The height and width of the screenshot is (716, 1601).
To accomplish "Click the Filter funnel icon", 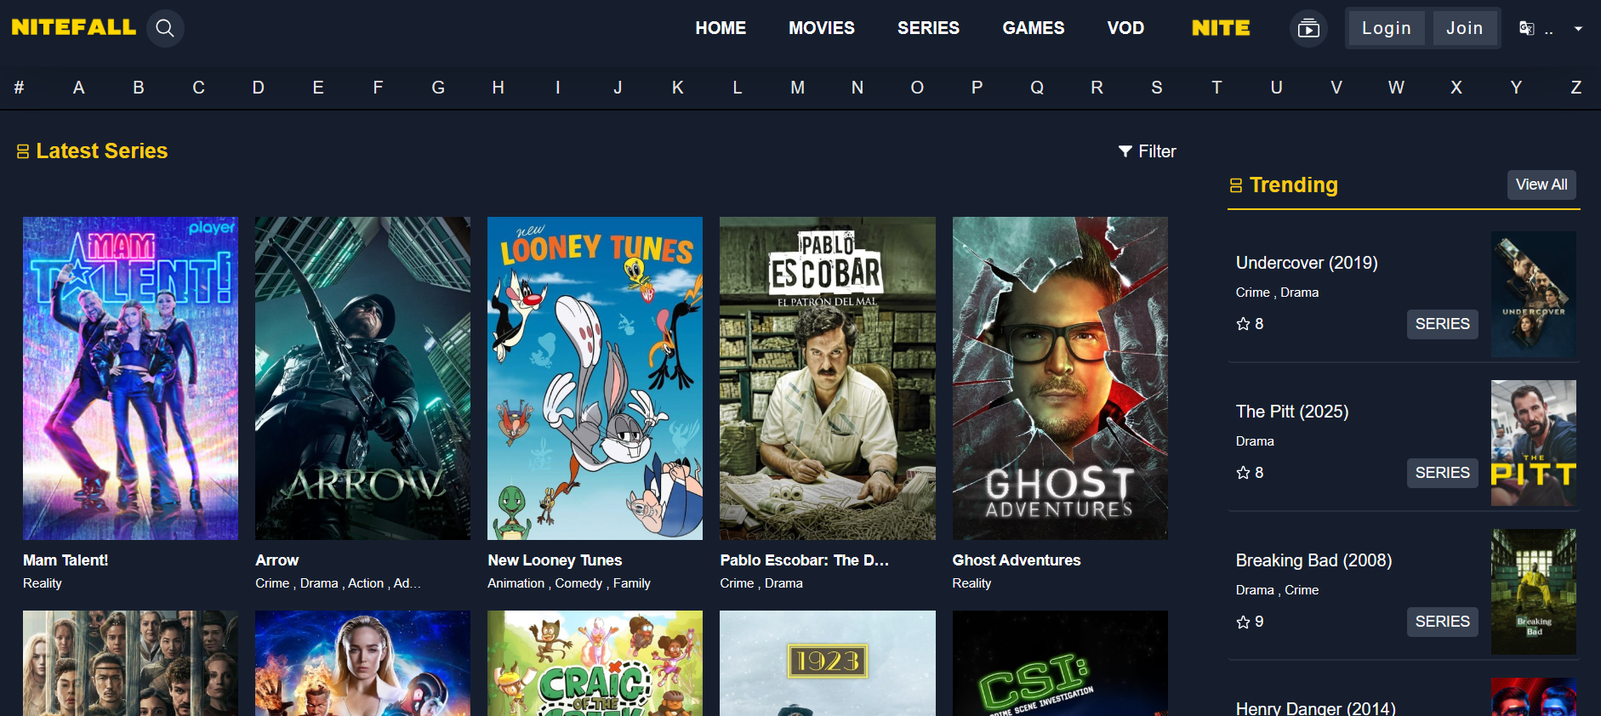I will pos(1125,151).
